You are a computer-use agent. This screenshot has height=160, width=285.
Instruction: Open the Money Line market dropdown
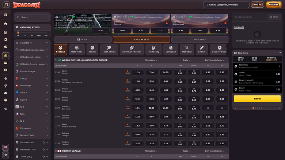point(151,60)
